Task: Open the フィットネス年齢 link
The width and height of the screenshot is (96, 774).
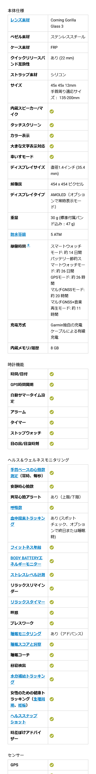Action: click(26, 547)
